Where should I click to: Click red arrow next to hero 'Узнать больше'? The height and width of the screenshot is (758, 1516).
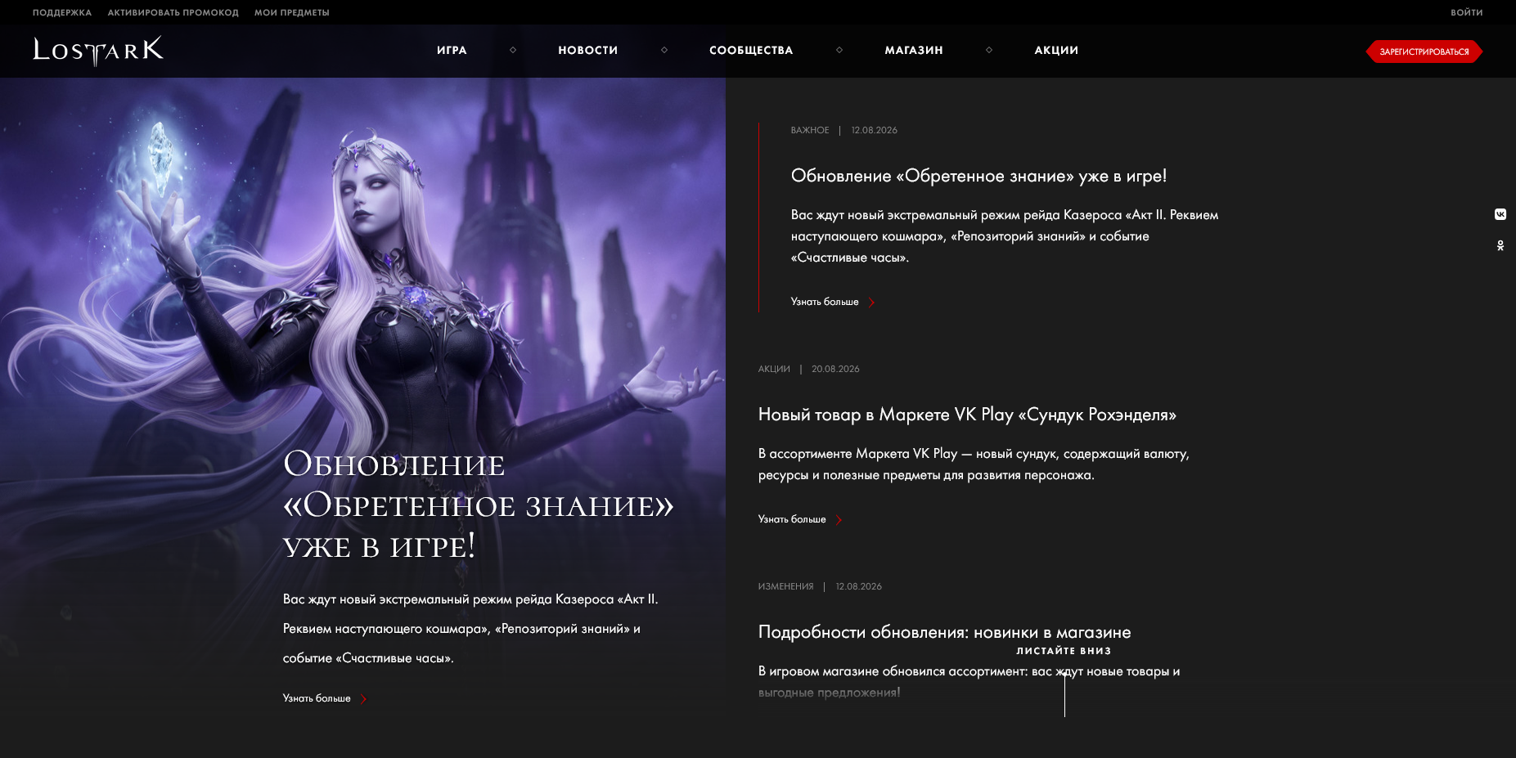click(363, 698)
